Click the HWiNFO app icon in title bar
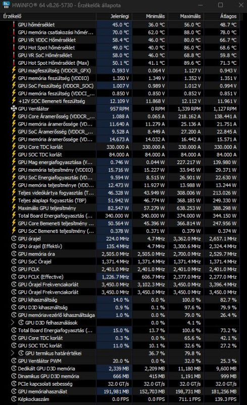Viewport: 247px width, 405px height. tap(6, 5)
